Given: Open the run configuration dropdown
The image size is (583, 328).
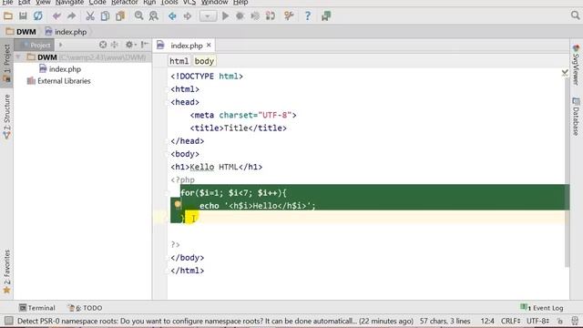Looking at the screenshot, I should tap(208, 16).
